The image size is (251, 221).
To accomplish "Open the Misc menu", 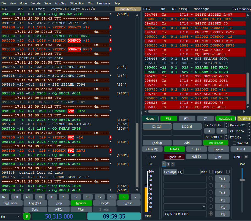I will click(x=90, y=3).
